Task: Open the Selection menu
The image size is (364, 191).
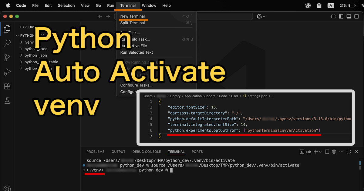Action: pyautogui.click(x=66, y=5)
